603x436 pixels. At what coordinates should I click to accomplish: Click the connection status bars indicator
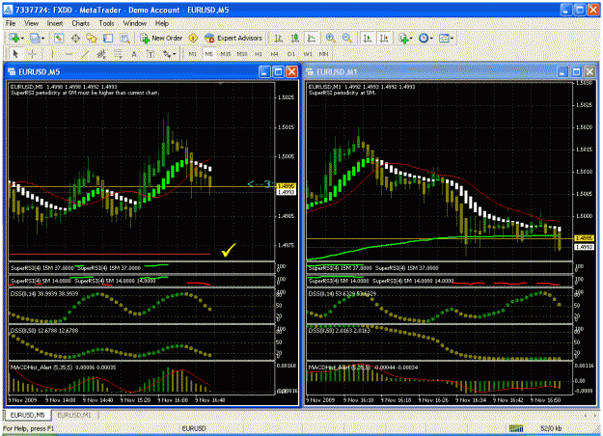point(516,428)
